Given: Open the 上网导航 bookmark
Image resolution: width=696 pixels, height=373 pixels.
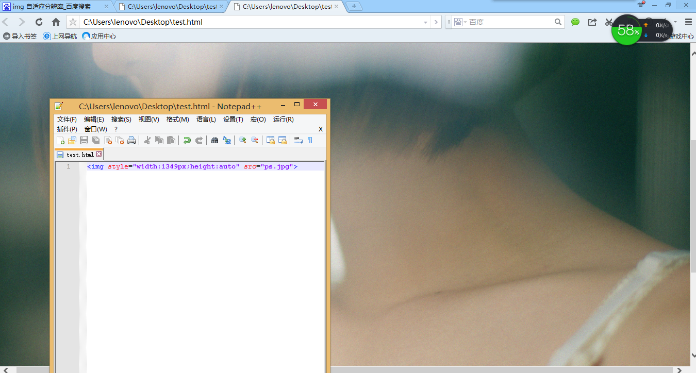Looking at the screenshot, I should click(60, 36).
